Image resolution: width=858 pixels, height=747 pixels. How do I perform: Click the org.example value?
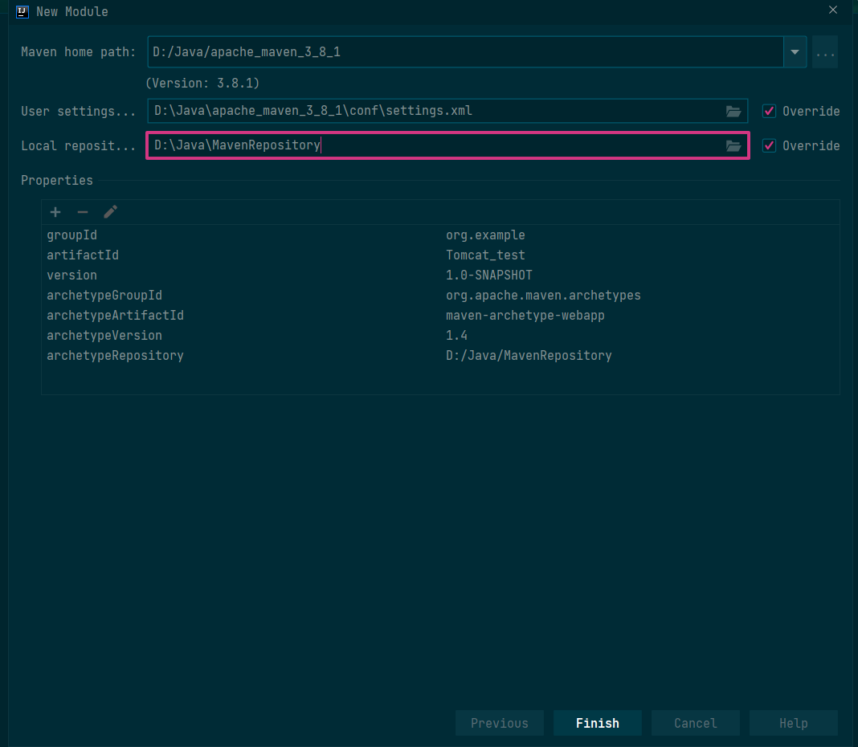pyautogui.click(x=485, y=235)
